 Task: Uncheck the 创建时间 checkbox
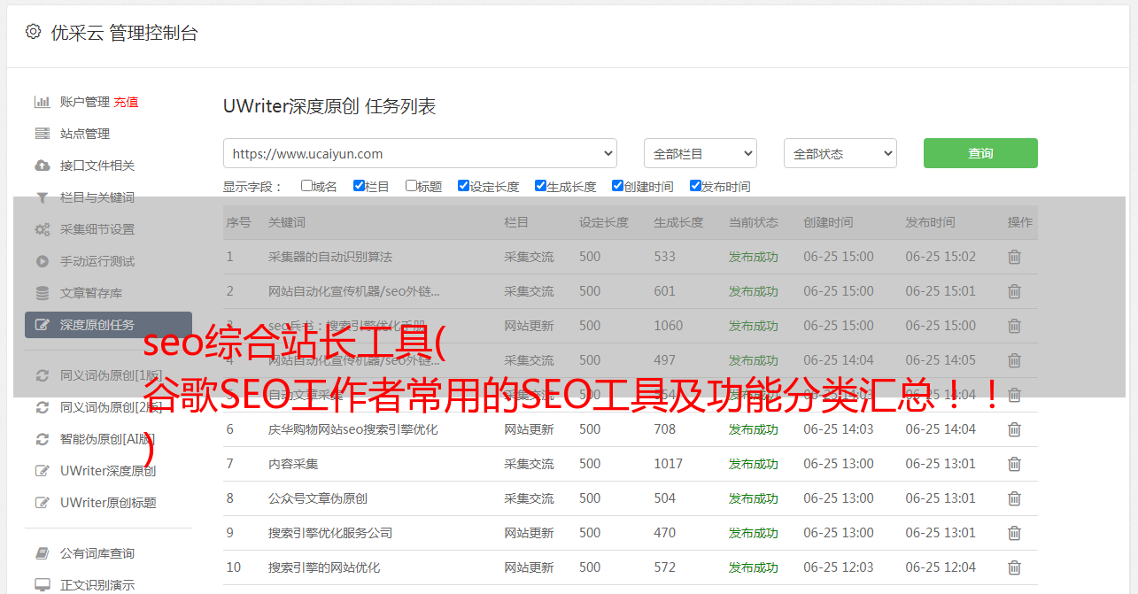(617, 186)
